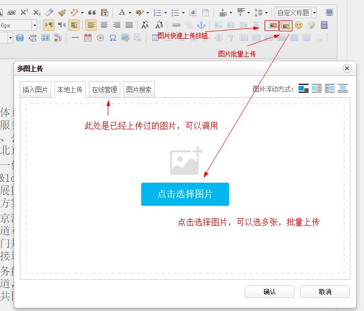Toggle left text alignment
Viewport: 364px width, 311px height.
click(x=92, y=25)
